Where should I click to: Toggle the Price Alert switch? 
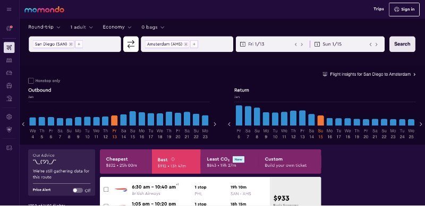[x=78, y=190]
